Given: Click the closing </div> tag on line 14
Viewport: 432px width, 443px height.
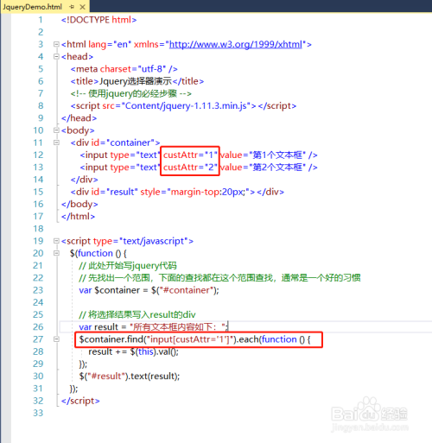Looking at the screenshot, I should click(84, 180).
